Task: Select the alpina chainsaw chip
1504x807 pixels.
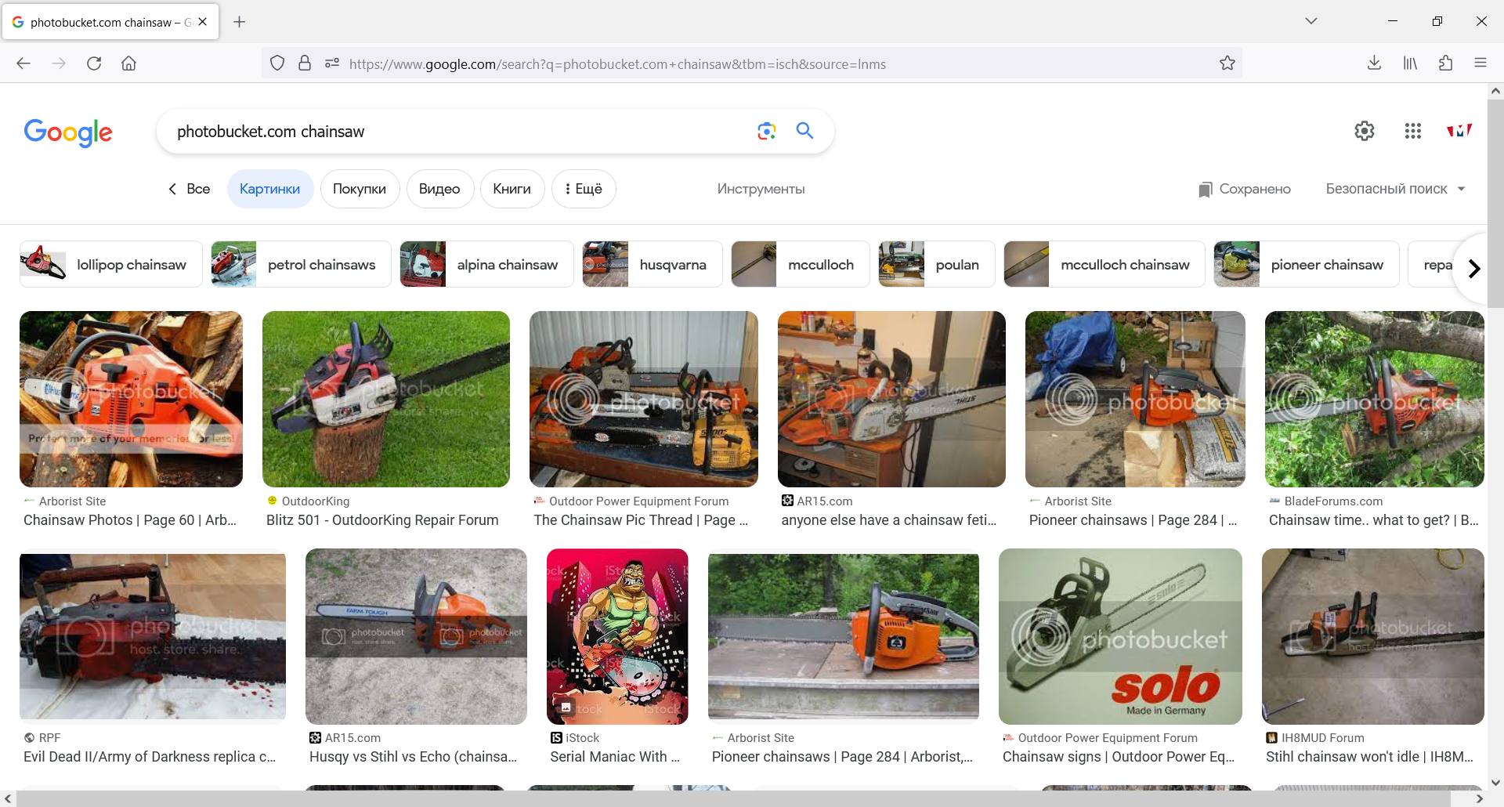Action: 486,265
